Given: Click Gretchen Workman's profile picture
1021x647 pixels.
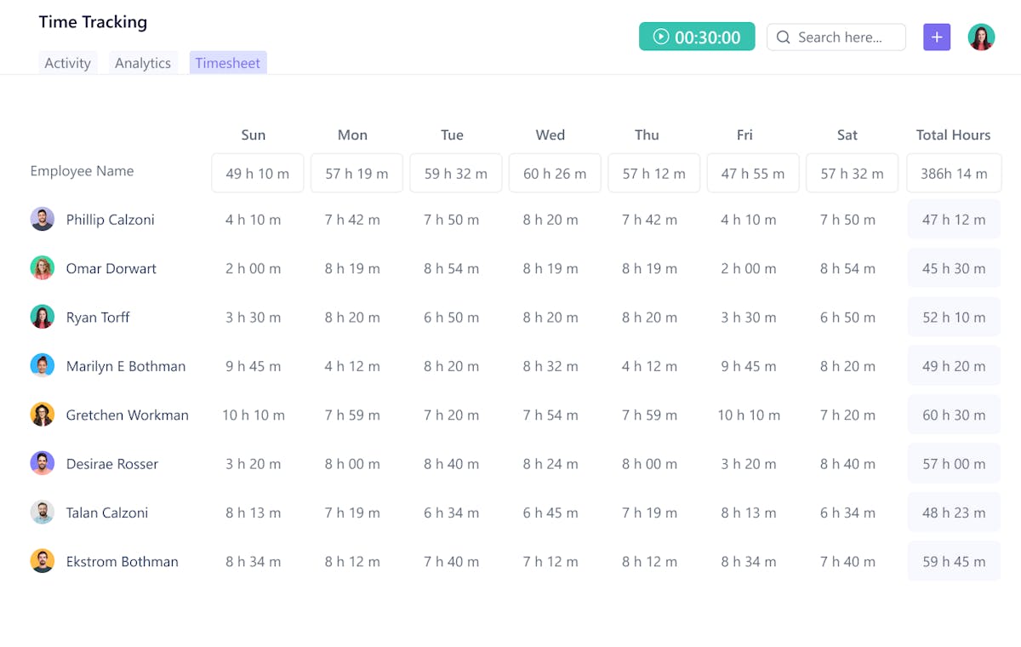Looking at the screenshot, I should pyautogui.click(x=43, y=415).
